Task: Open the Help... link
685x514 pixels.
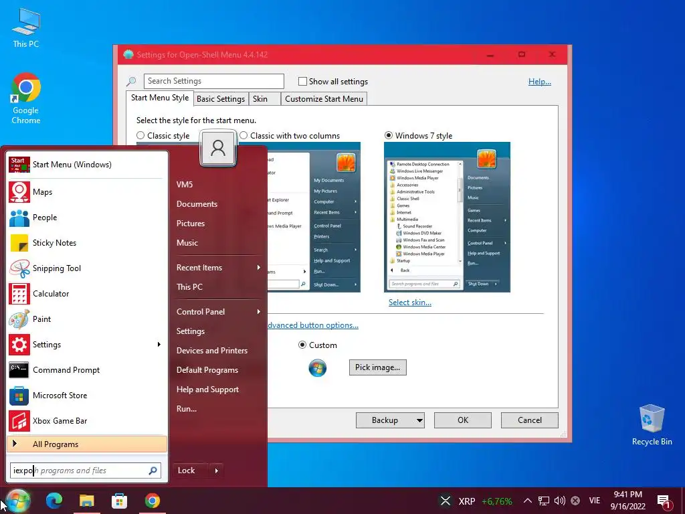Action: click(540, 82)
